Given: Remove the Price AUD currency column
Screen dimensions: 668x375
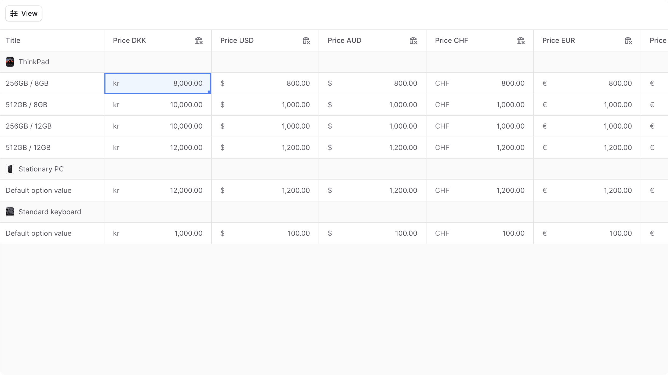Looking at the screenshot, I should (413, 40).
